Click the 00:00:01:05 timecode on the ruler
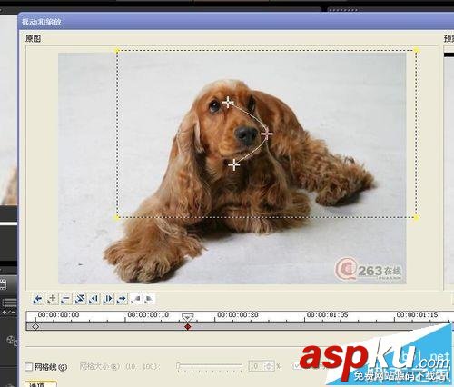 click(328, 315)
